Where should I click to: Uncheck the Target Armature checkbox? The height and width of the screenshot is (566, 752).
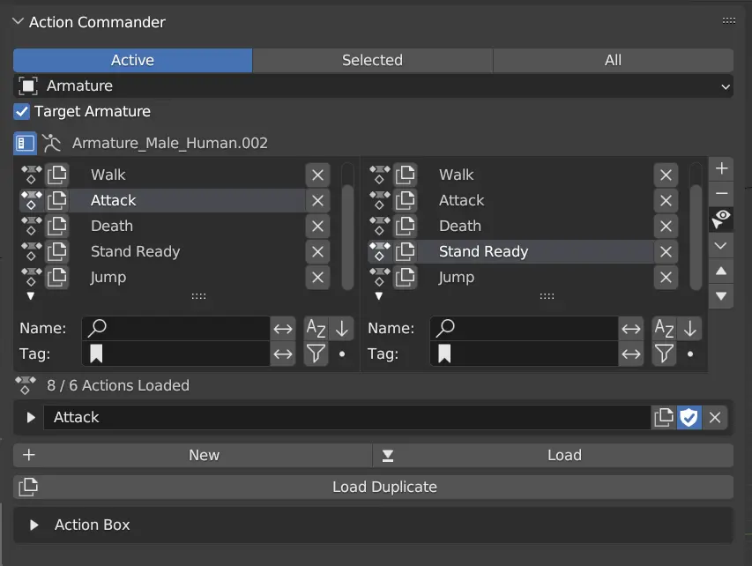click(22, 112)
